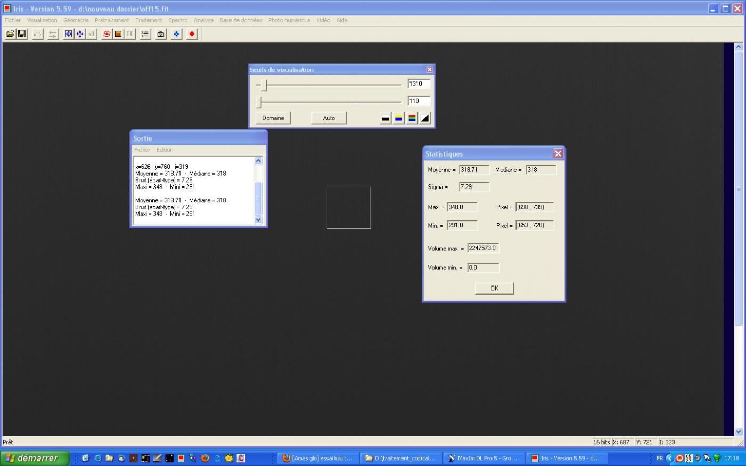This screenshot has height=466, width=746.
Task: Launch Firefox from the quick launch bar
Action: (x=205, y=458)
